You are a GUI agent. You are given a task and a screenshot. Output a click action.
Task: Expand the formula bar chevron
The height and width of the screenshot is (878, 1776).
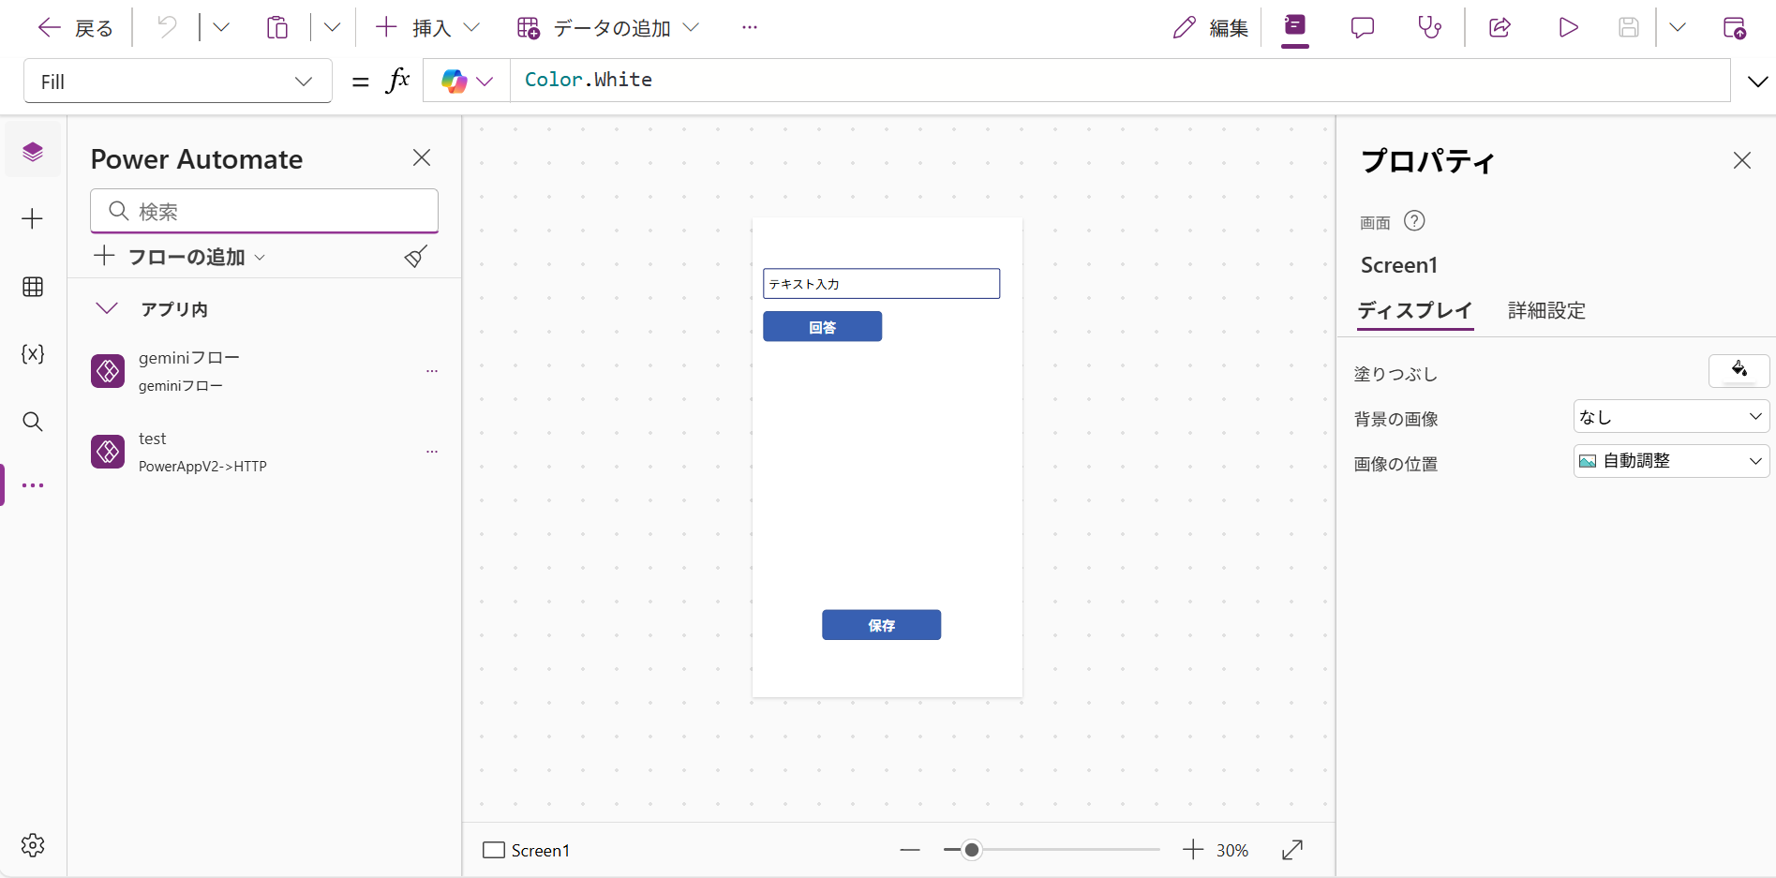[1757, 82]
